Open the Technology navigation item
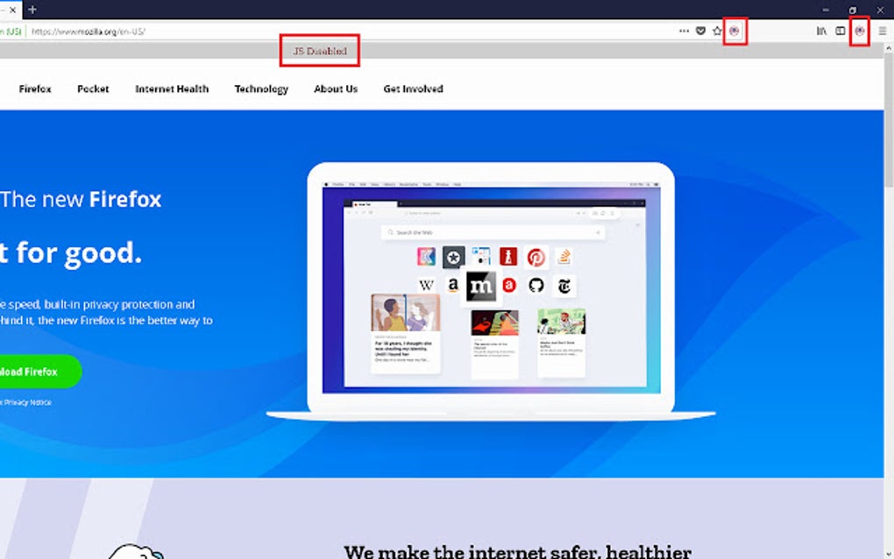The image size is (894, 559). [x=261, y=88]
